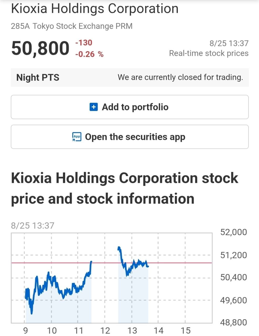Image resolution: width=259 pixels, height=336 pixels.
Task: Click the closed for trading message
Action: (180, 77)
